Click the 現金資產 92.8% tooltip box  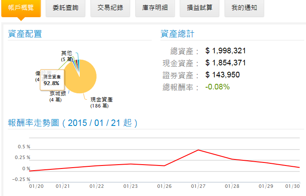point(52,80)
